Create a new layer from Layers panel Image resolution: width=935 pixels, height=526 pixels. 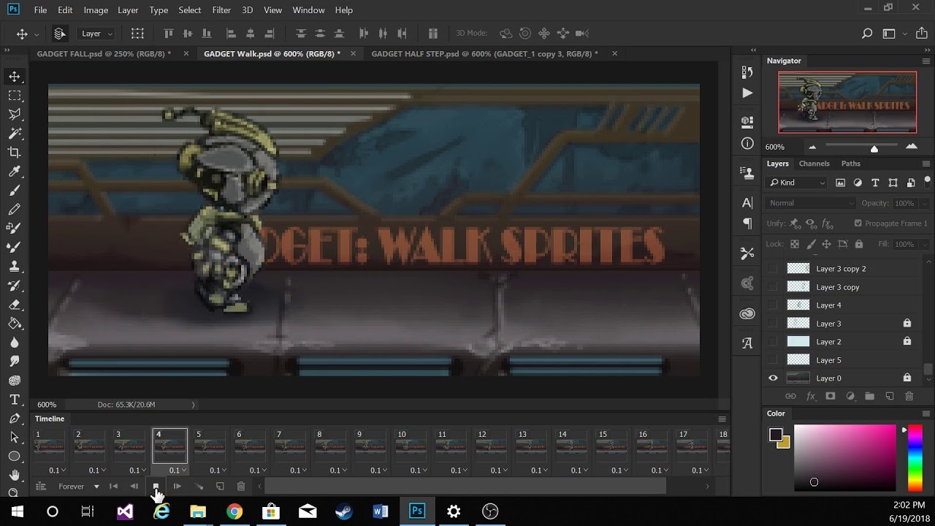pyautogui.click(x=889, y=396)
